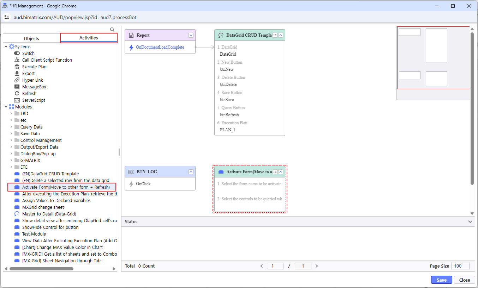Expand the Control Management folder
478x288 pixels.
[11, 140]
